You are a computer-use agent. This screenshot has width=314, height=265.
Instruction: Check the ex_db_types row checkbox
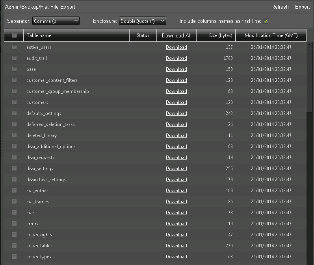pos(14,256)
